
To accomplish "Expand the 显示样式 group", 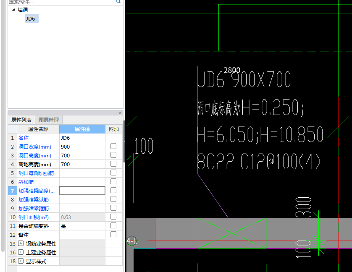I will (x=21, y=261).
